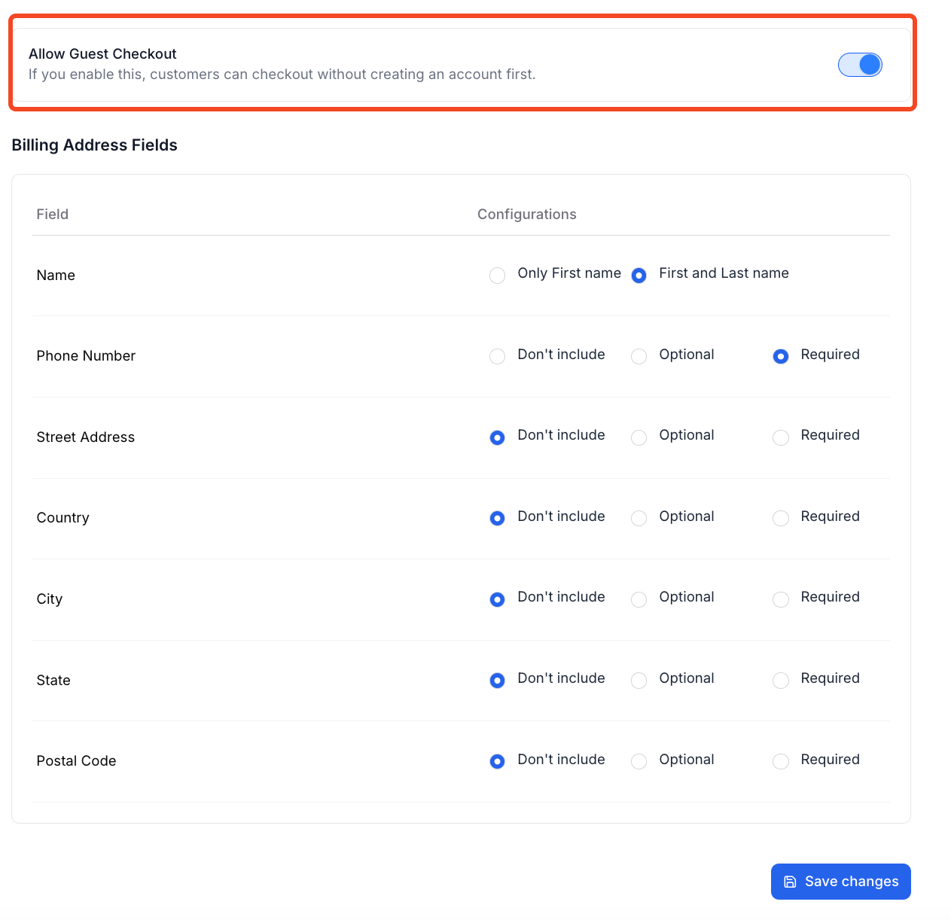
Task: Toggle the Allow Guest Checkout switch
Action: [x=860, y=65]
